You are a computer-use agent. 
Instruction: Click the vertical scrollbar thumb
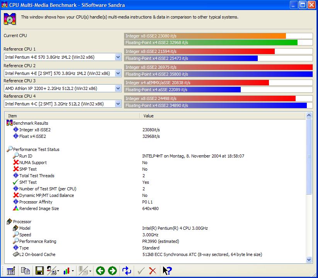309,156
